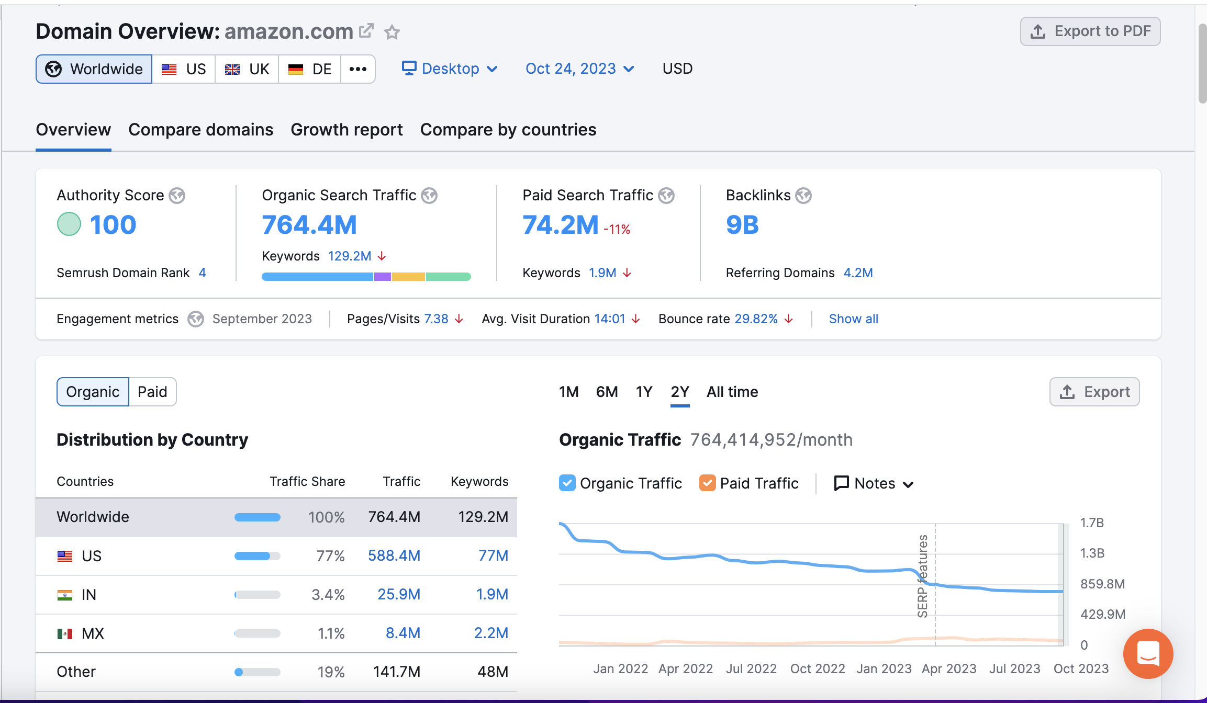Uncheck the Organic Traffic checkbox
This screenshot has width=1207, height=703.
pyautogui.click(x=567, y=483)
